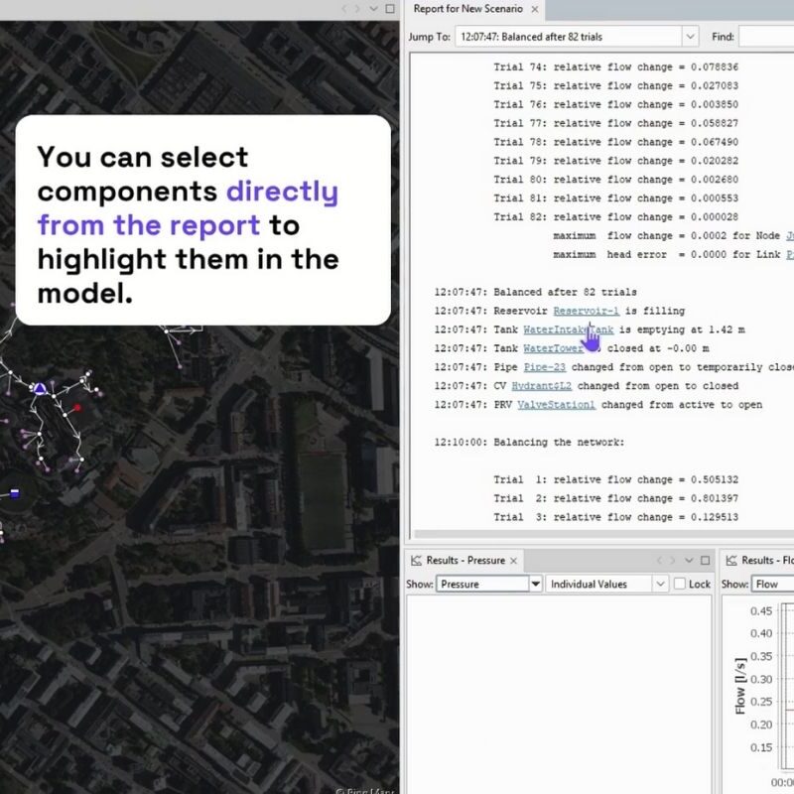Select the WaterTower tank link
This screenshot has width=794, height=794.
553,348
